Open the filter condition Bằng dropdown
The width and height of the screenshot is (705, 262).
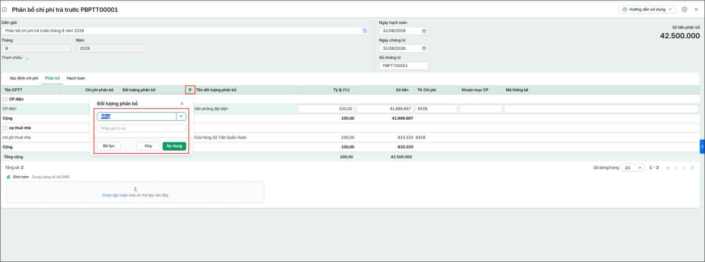point(181,116)
